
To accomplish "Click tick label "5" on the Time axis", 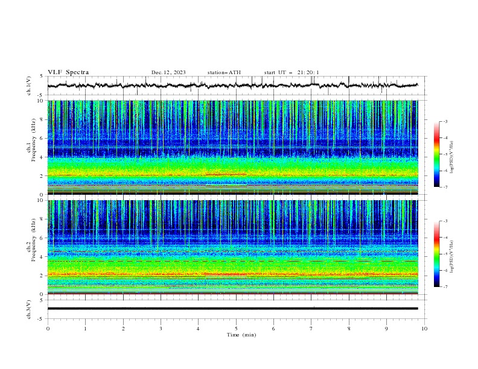I will coord(236,329).
